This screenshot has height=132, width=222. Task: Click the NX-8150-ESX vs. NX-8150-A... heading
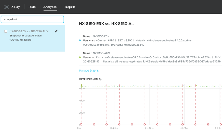(107, 24)
